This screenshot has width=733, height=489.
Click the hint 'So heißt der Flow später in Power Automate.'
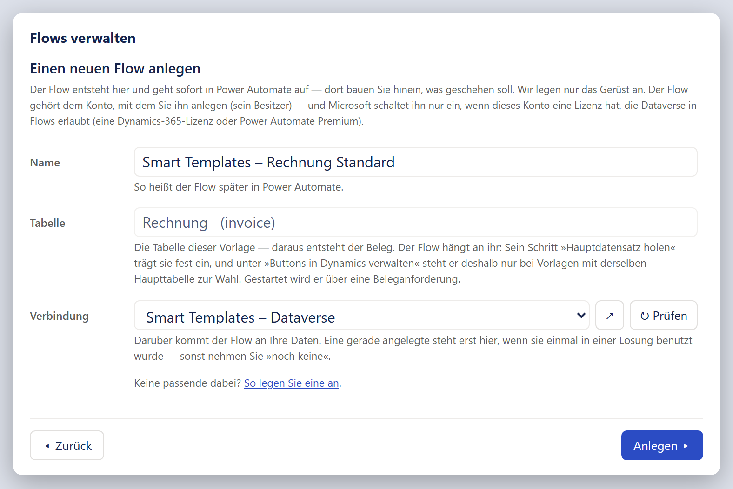[x=239, y=187]
